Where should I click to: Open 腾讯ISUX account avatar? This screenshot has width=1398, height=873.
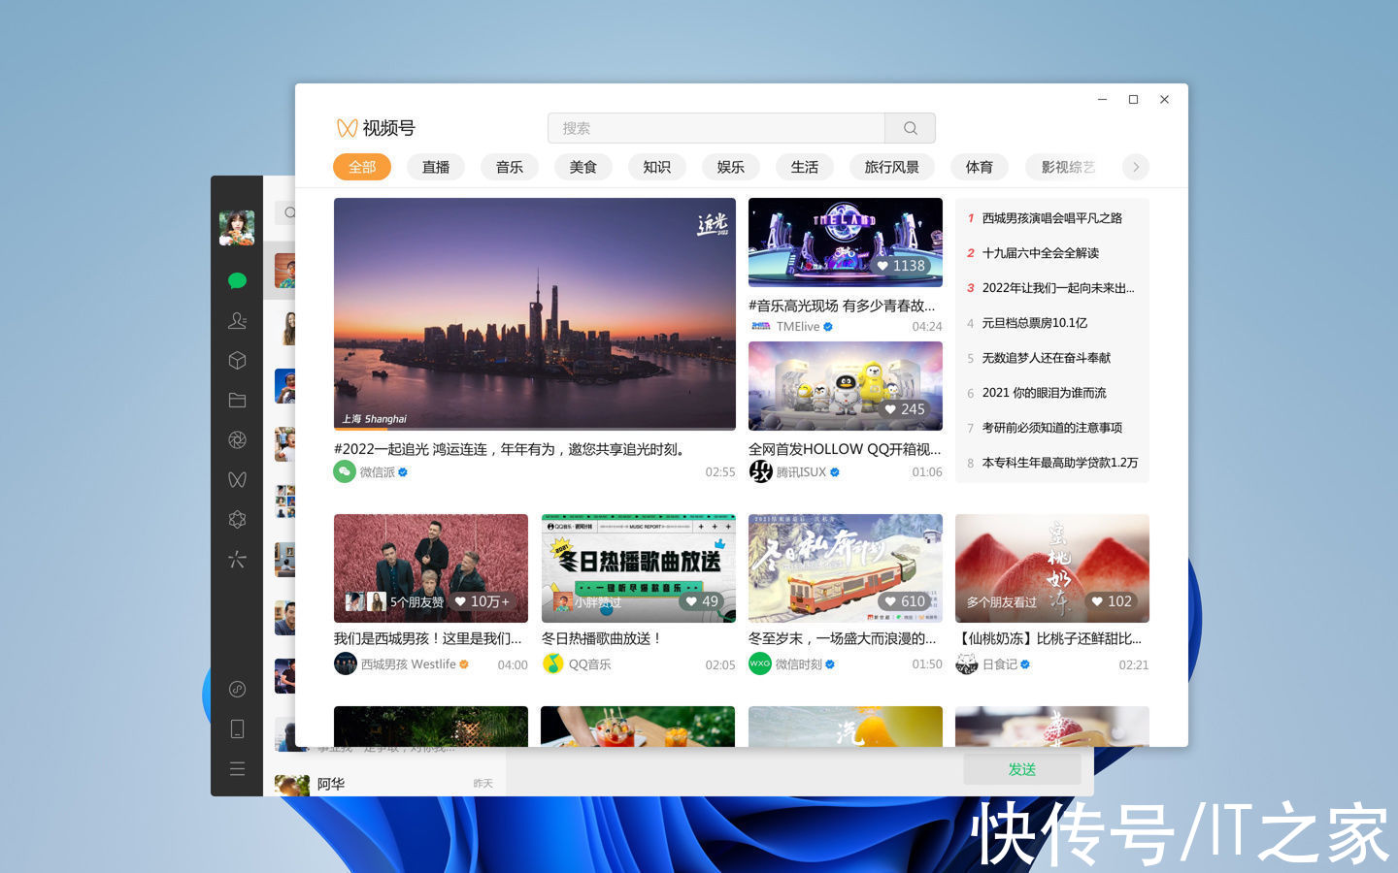click(760, 471)
